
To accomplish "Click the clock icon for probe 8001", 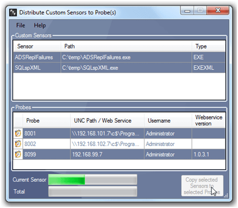I will click(x=18, y=133).
